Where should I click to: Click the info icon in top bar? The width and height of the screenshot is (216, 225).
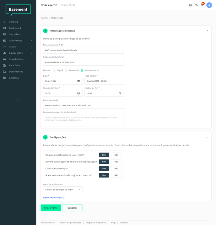[190, 5]
